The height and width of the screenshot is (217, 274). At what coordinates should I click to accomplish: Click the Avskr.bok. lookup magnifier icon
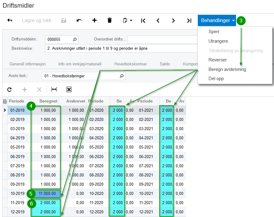click(122, 76)
